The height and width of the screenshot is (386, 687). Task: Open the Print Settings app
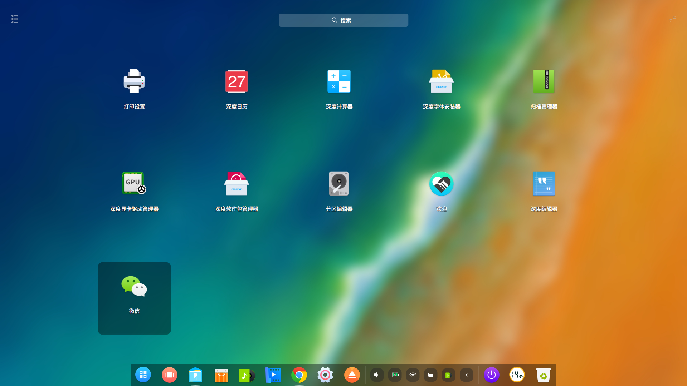(x=134, y=81)
